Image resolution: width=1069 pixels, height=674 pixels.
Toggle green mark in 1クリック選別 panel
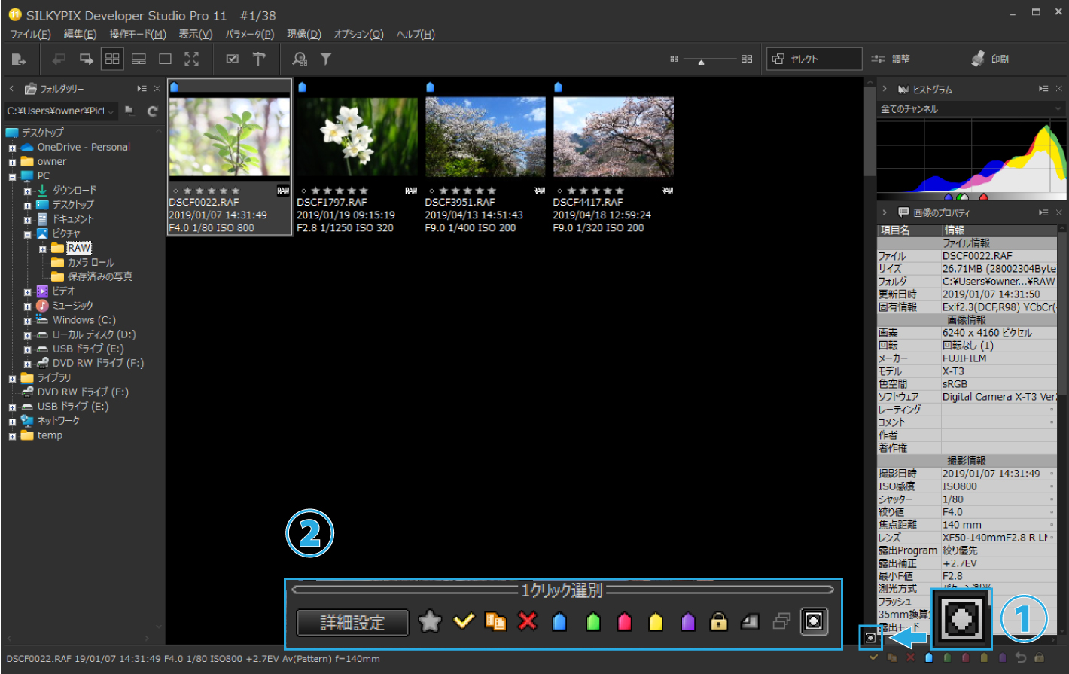click(x=593, y=621)
